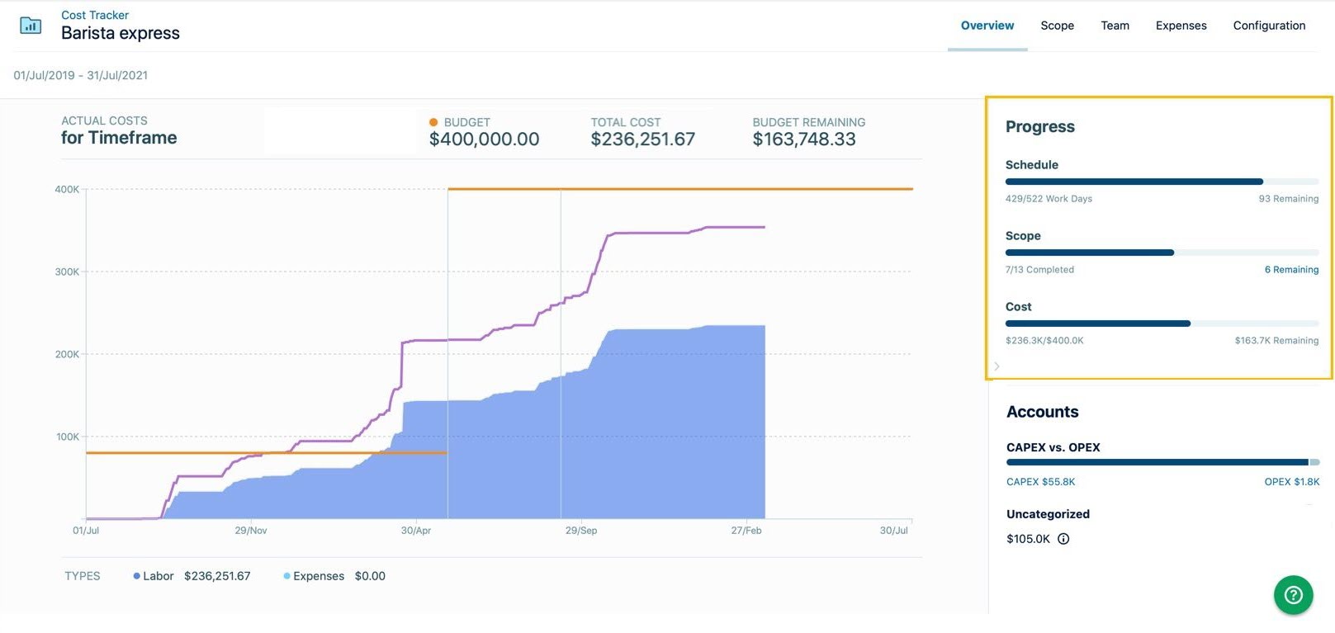Open the green help question mark button

click(x=1293, y=595)
